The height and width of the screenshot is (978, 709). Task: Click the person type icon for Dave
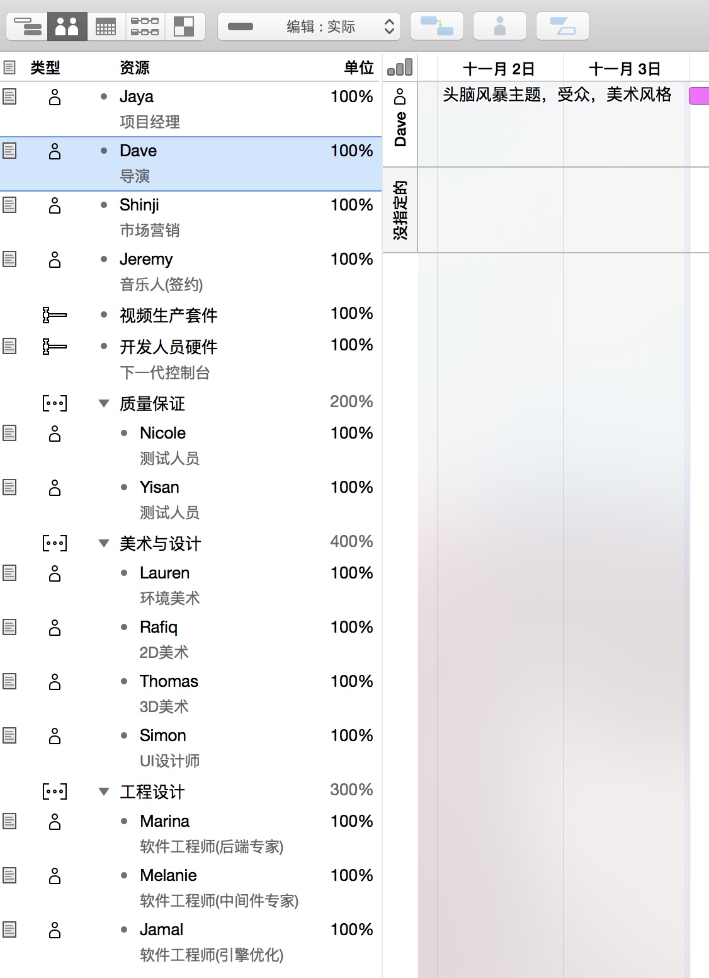tap(55, 151)
